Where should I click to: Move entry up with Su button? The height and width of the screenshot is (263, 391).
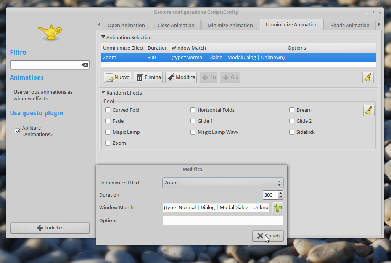(x=208, y=77)
